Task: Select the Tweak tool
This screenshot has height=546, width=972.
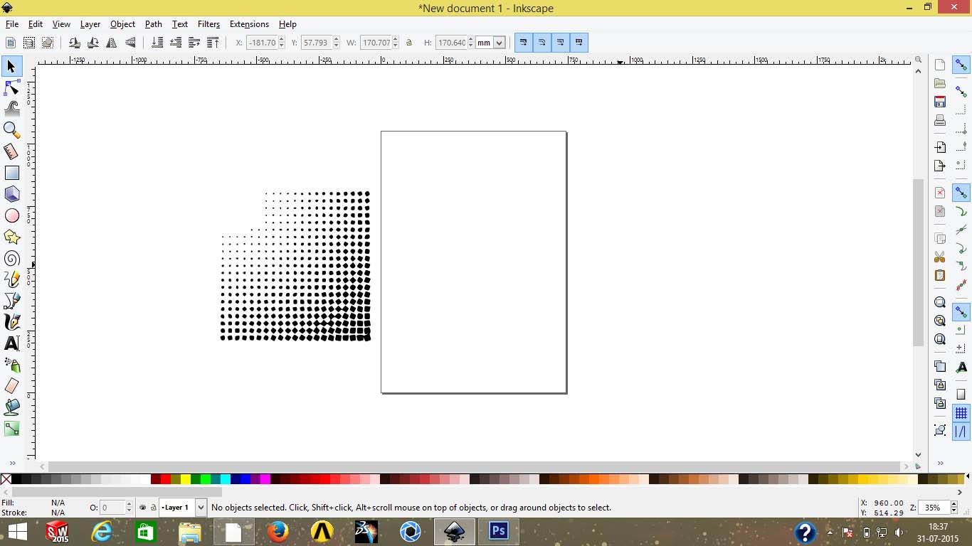Action: [x=12, y=109]
